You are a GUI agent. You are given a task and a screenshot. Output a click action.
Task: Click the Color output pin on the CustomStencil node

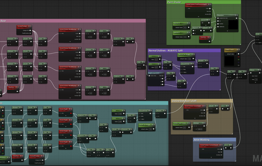221,149
